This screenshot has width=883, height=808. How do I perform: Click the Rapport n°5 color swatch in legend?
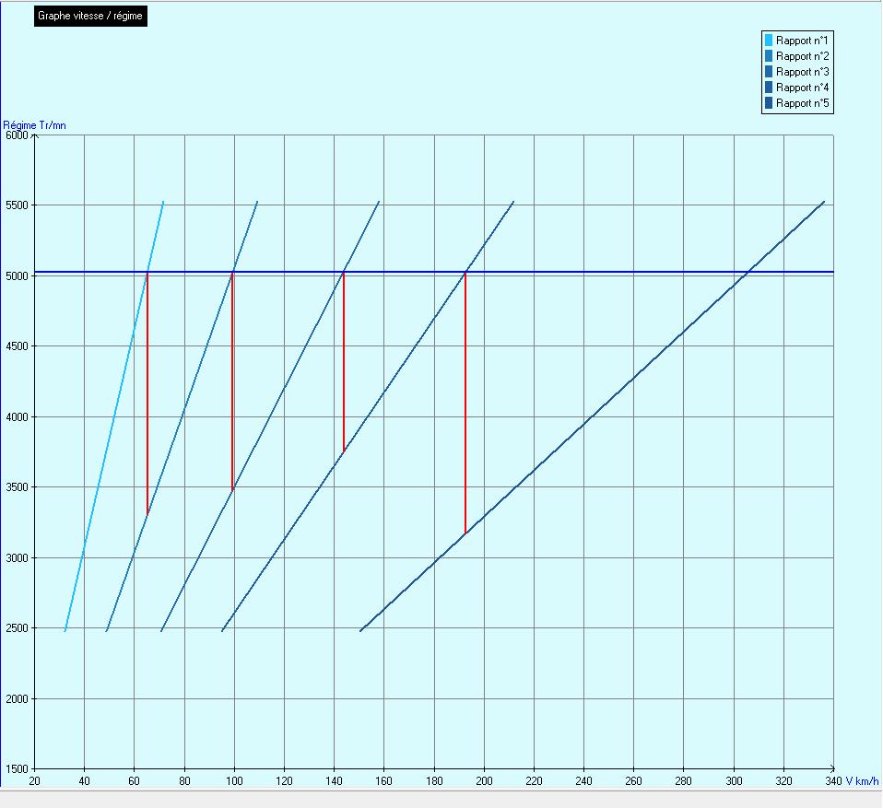[769, 103]
